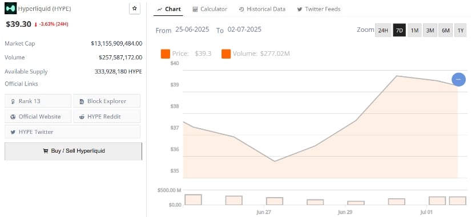The image size is (471, 217).
Task: Click the Hyperliquid logo icon
Action: pyautogui.click(x=10, y=9)
